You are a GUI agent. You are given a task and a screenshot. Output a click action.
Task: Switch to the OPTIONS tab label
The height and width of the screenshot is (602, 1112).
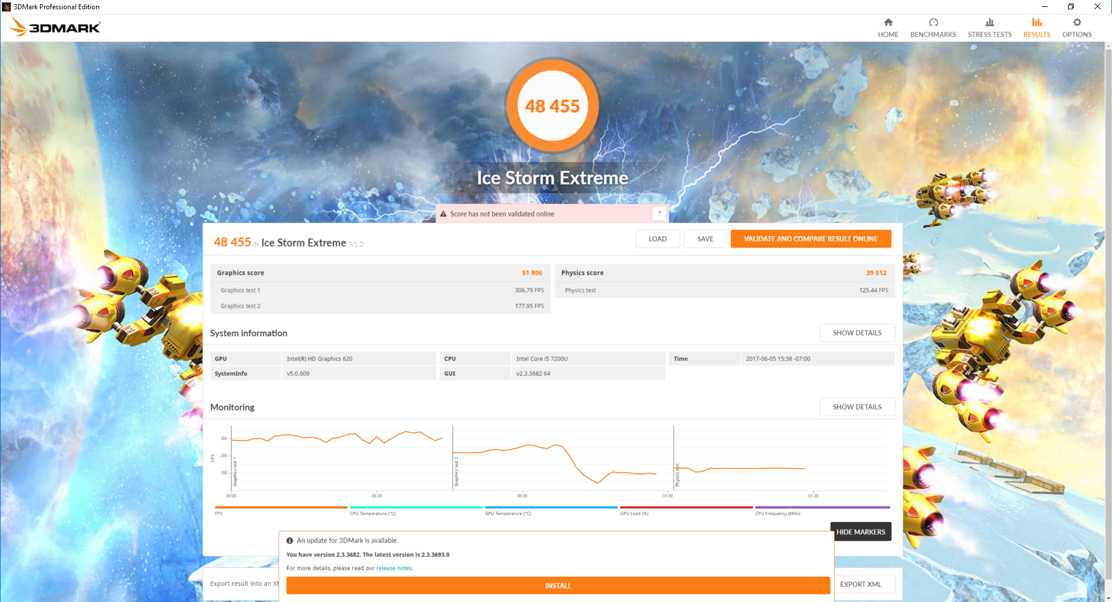[1077, 35]
